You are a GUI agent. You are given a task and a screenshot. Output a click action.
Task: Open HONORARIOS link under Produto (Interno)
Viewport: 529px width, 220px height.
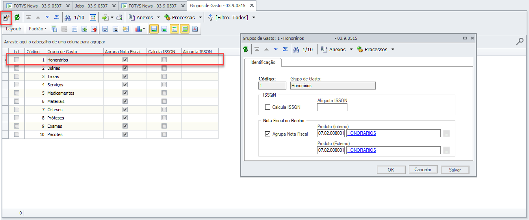pos(362,133)
